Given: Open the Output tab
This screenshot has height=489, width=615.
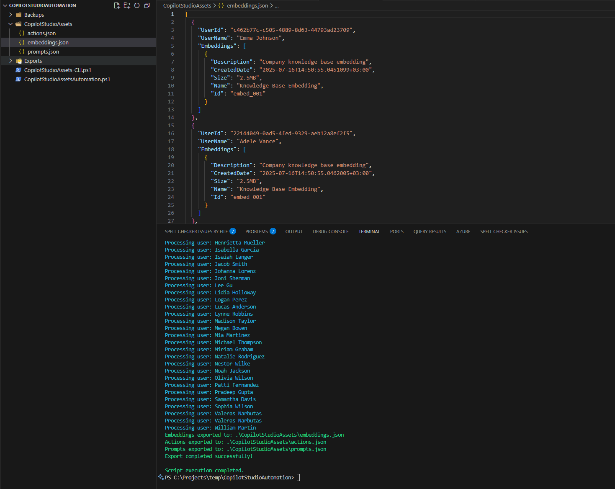Looking at the screenshot, I should tap(294, 232).
